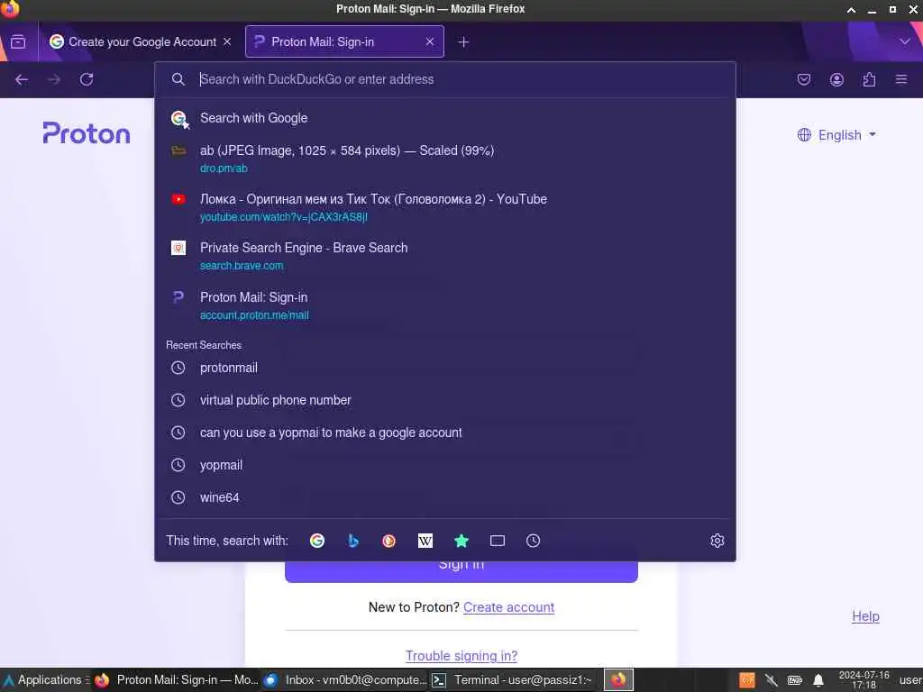Screen dimensions: 923x692
Task: Open the Help link
Action: point(865,616)
